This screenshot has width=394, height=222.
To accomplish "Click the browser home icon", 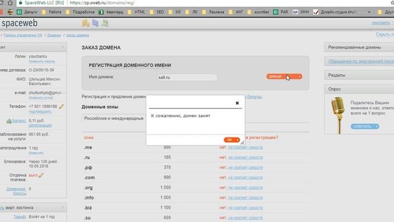I will coord(10,2).
